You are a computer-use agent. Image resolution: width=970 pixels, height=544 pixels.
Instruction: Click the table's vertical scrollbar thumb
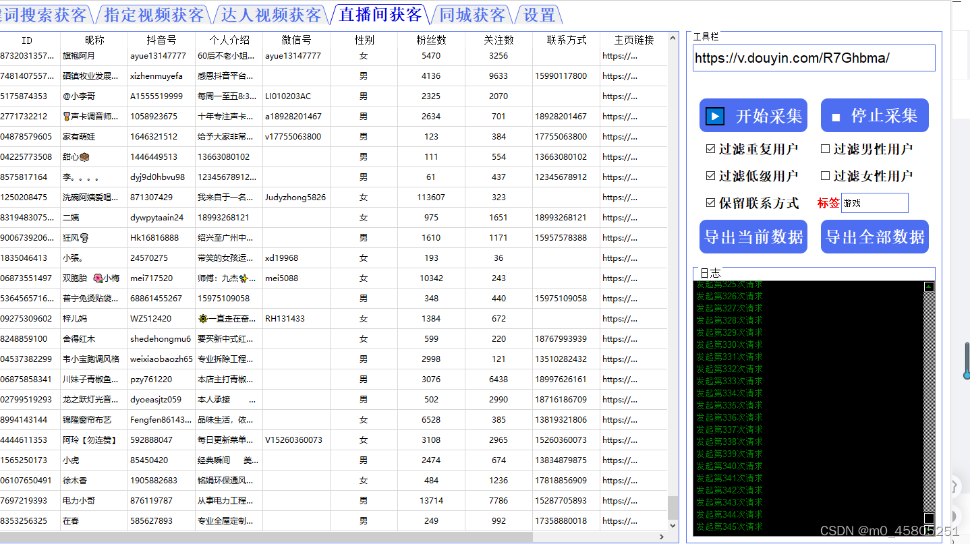coord(673,507)
